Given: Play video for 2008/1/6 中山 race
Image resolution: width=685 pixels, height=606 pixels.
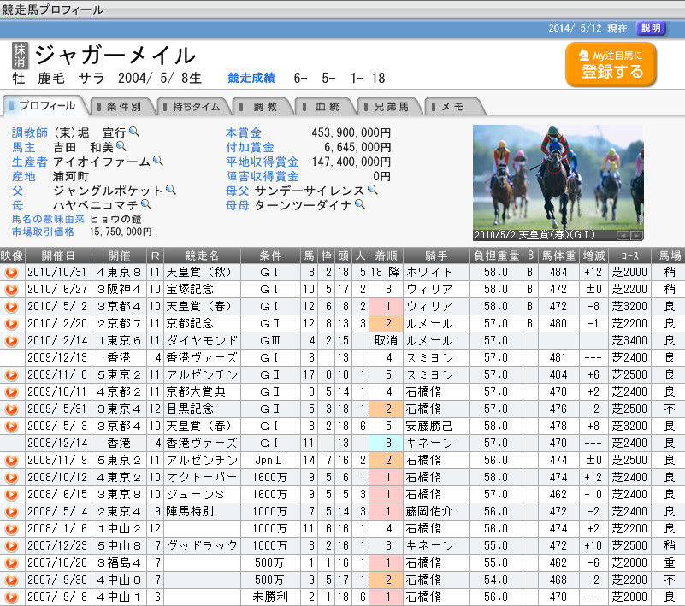Looking at the screenshot, I should 12,529.
